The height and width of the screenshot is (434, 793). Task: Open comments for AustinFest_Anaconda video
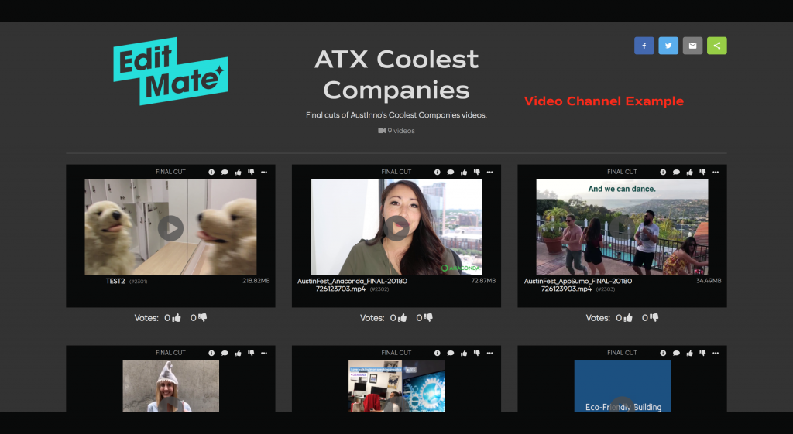(x=450, y=172)
